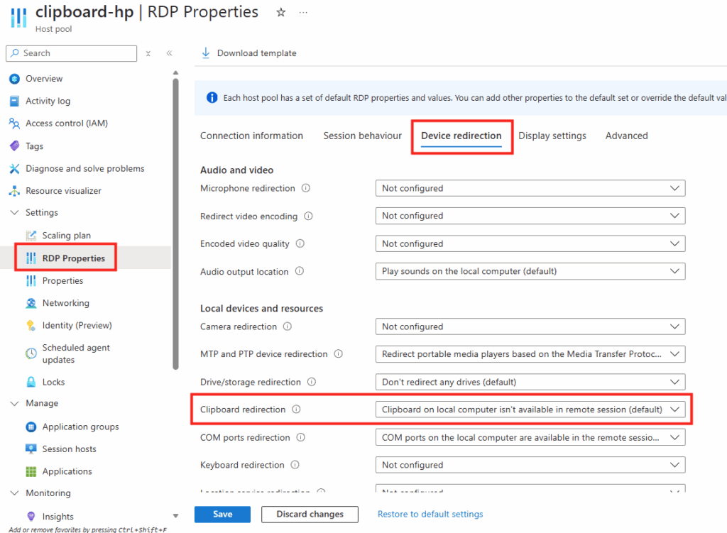
Task: Click the Tags icon in sidebar
Action: coord(14,145)
